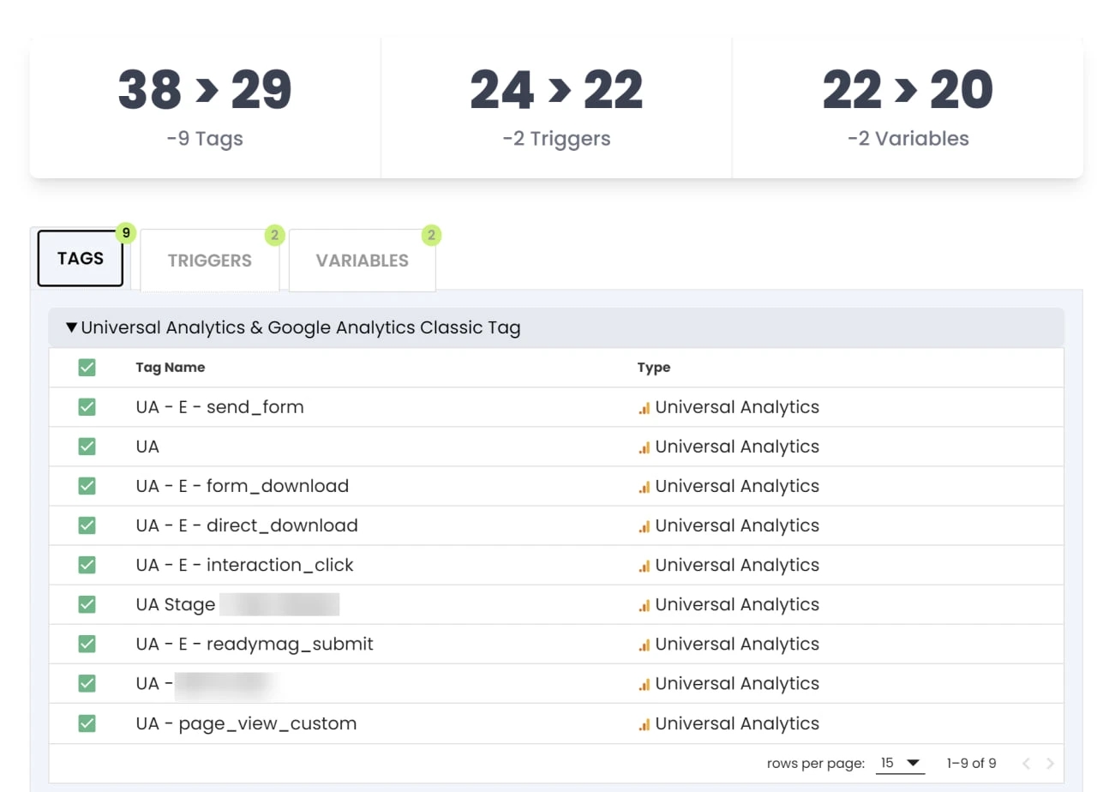1097x792 pixels.
Task: Click the Universal Analytics icon in send_form row
Action: tap(644, 408)
